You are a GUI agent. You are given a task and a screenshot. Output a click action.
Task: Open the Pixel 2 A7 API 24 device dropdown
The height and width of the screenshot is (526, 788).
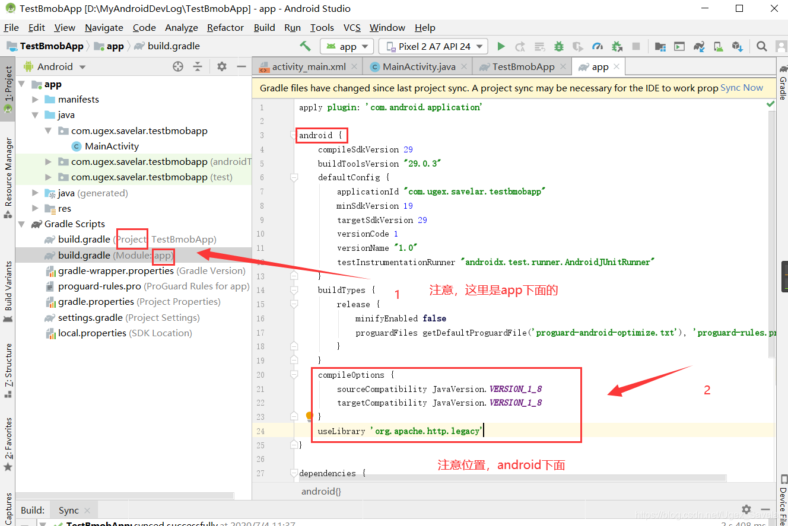point(433,46)
